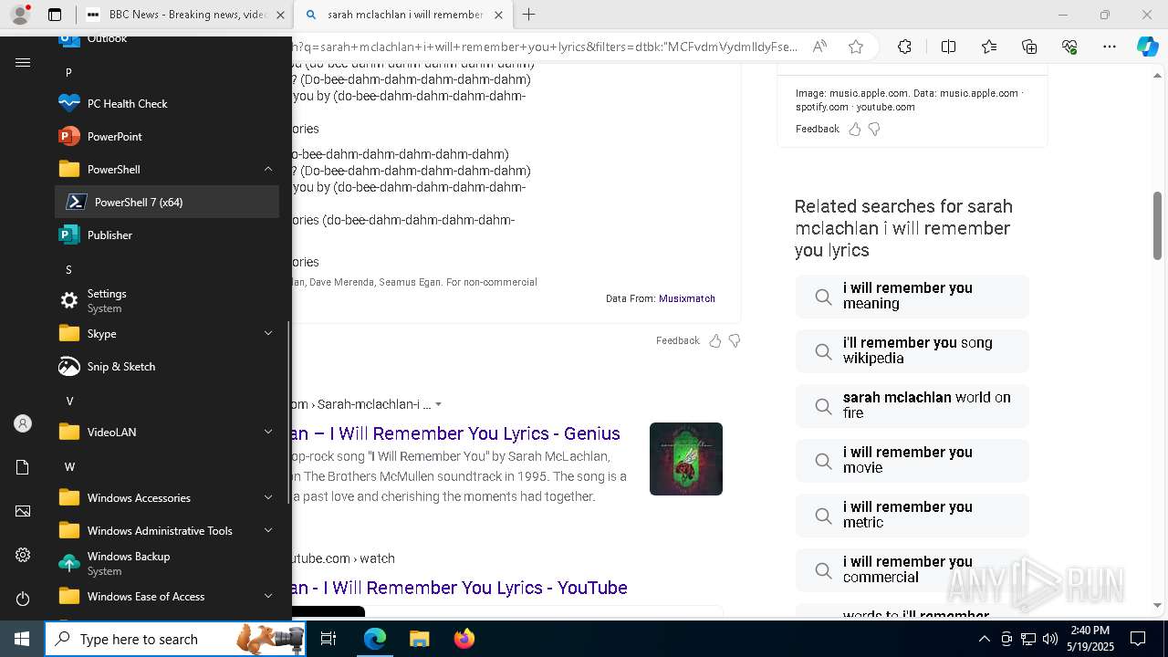This screenshot has height=657, width=1168.
Task: Follow the Musixmatch data link
Action: coord(687,298)
